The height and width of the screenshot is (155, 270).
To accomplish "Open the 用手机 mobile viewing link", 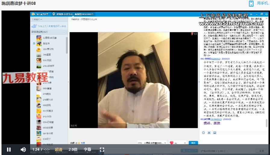I will [x=263, y=3].
